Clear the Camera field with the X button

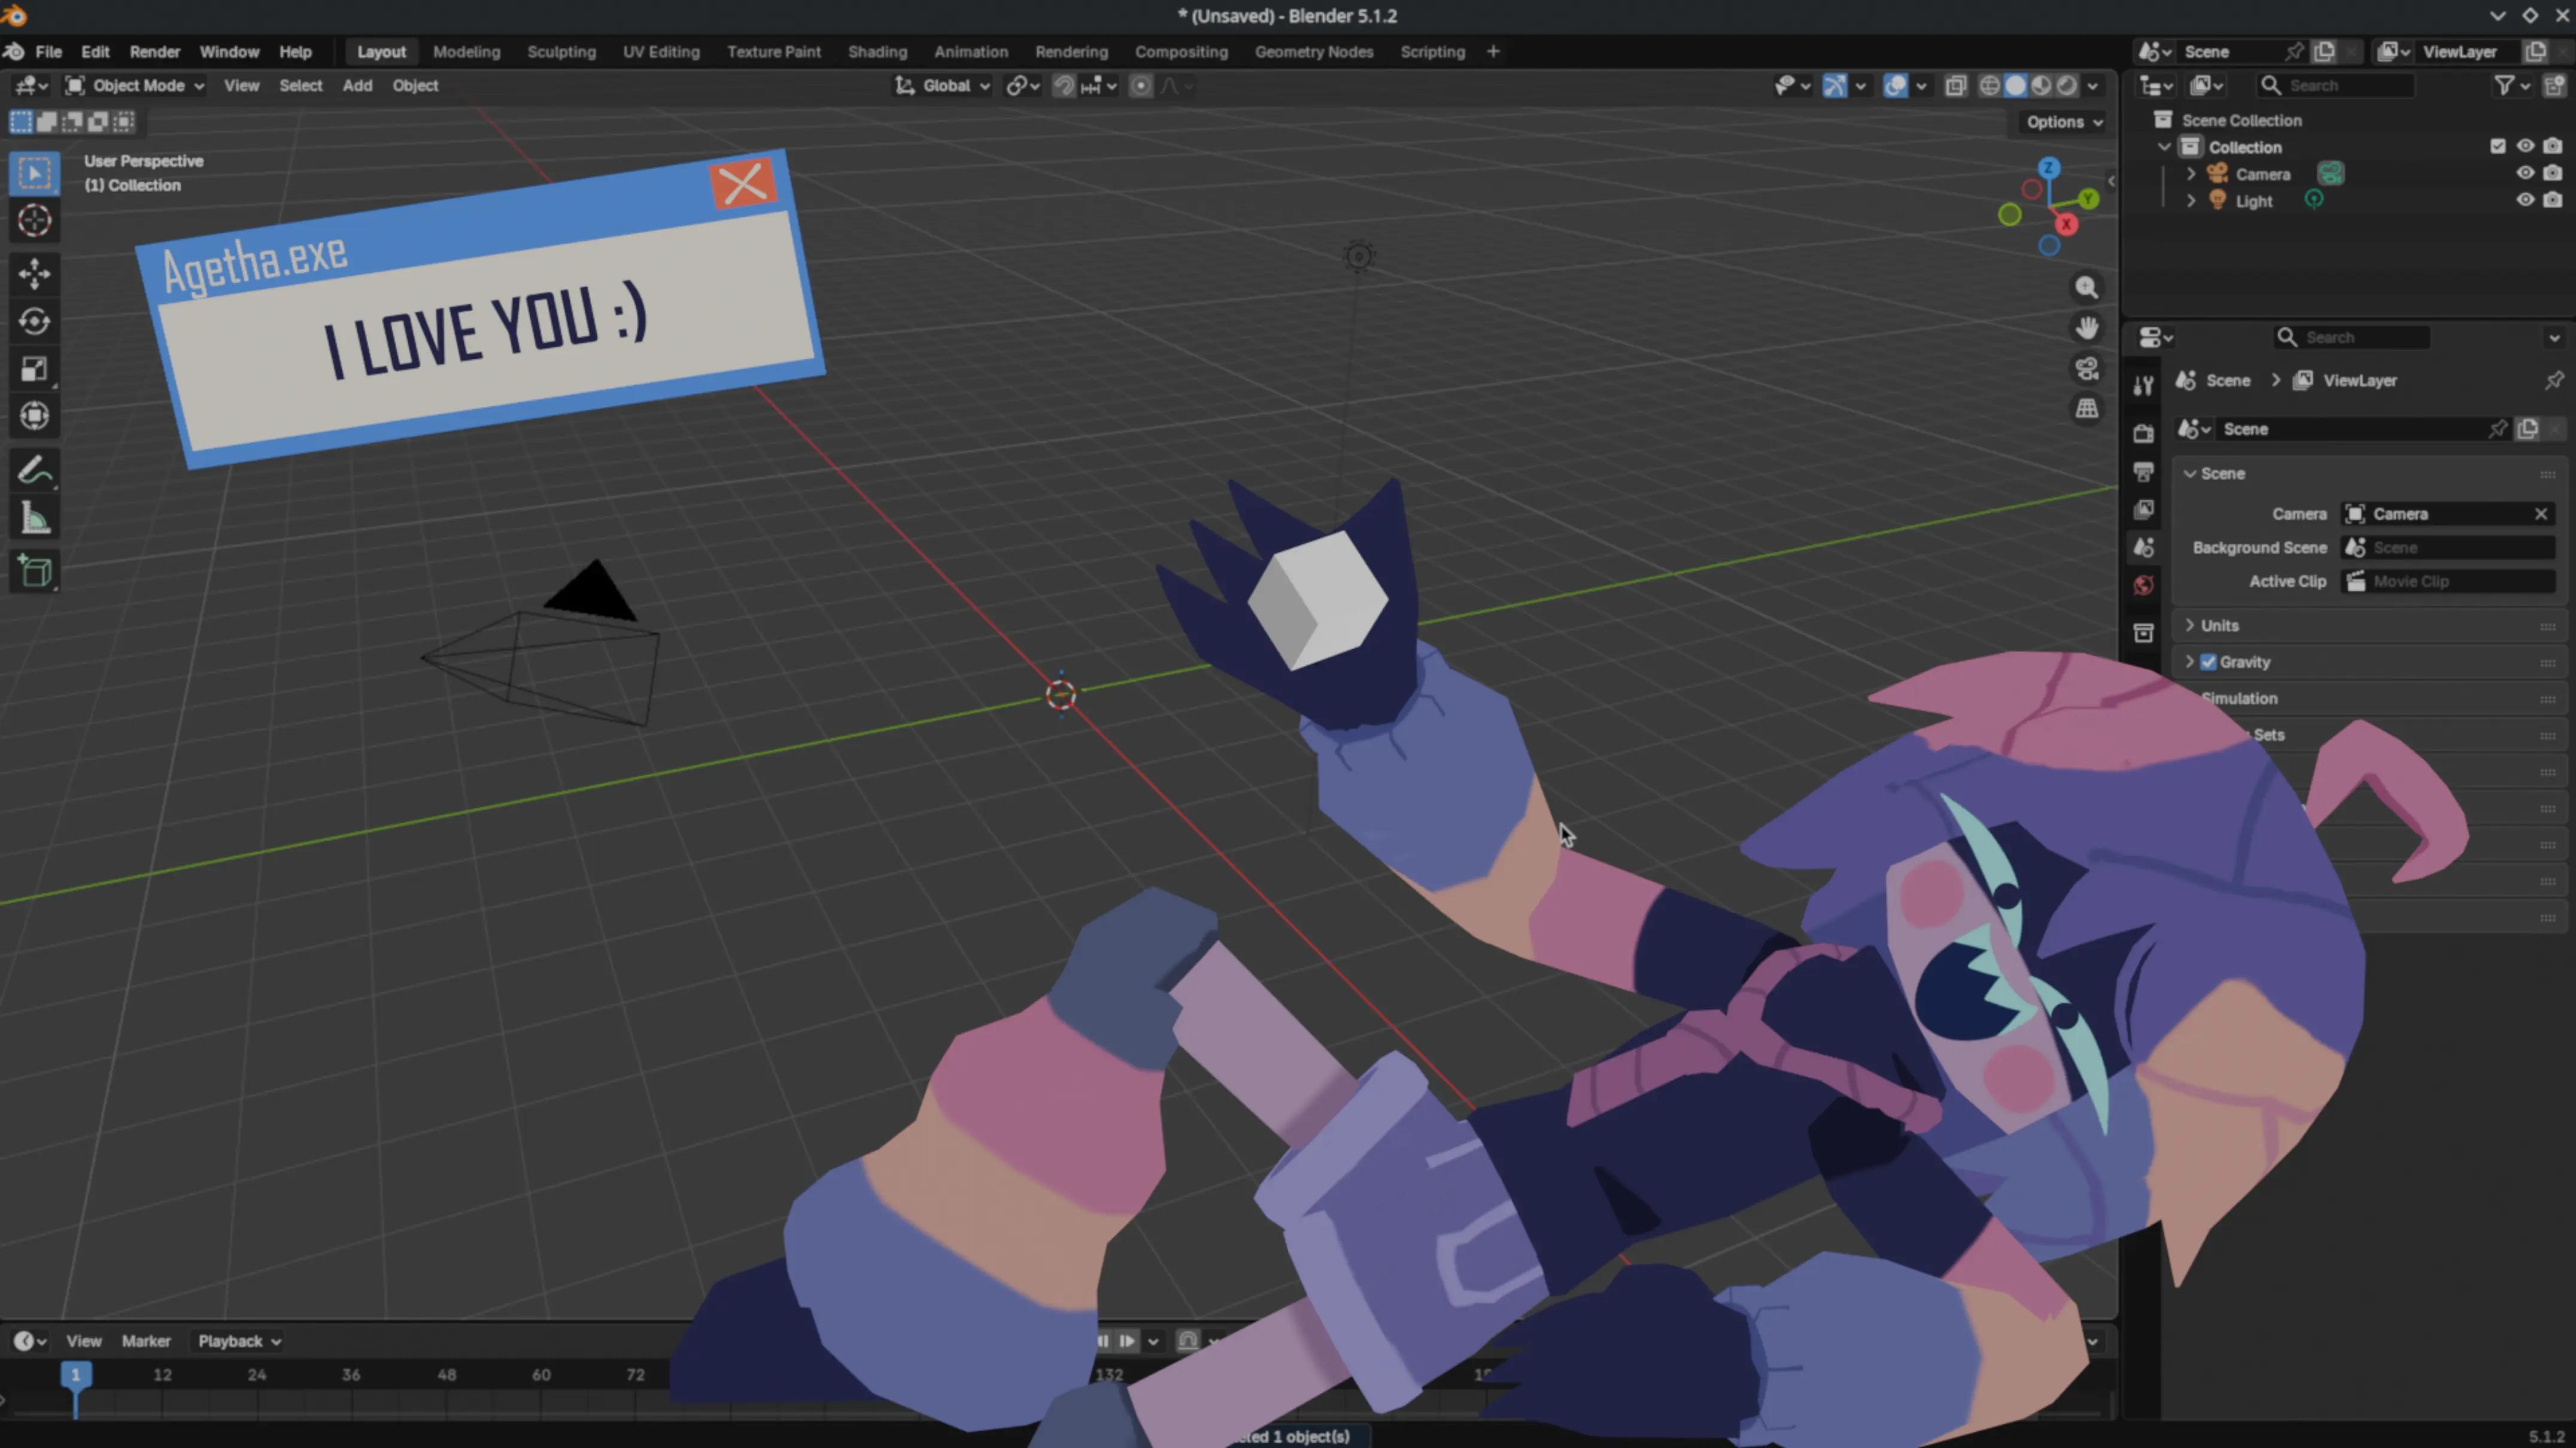point(2541,514)
